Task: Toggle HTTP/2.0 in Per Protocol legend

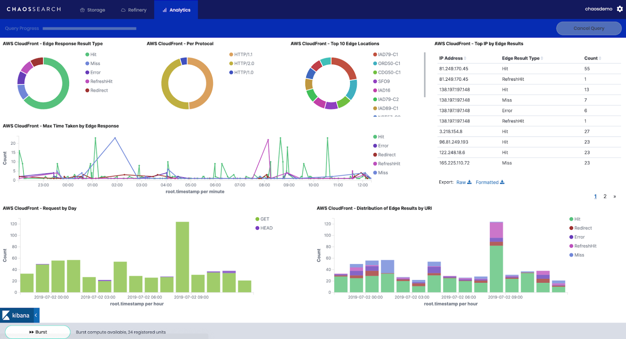Action: [241, 63]
